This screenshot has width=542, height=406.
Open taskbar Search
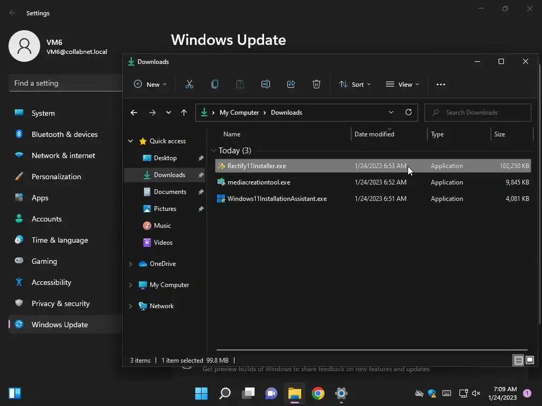(x=225, y=393)
